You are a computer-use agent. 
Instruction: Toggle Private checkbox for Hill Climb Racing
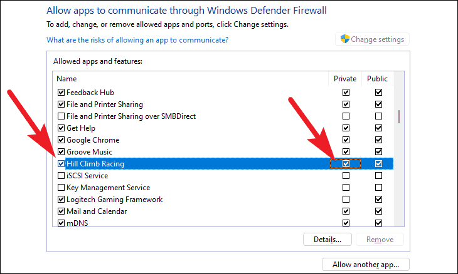click(346, 164)
